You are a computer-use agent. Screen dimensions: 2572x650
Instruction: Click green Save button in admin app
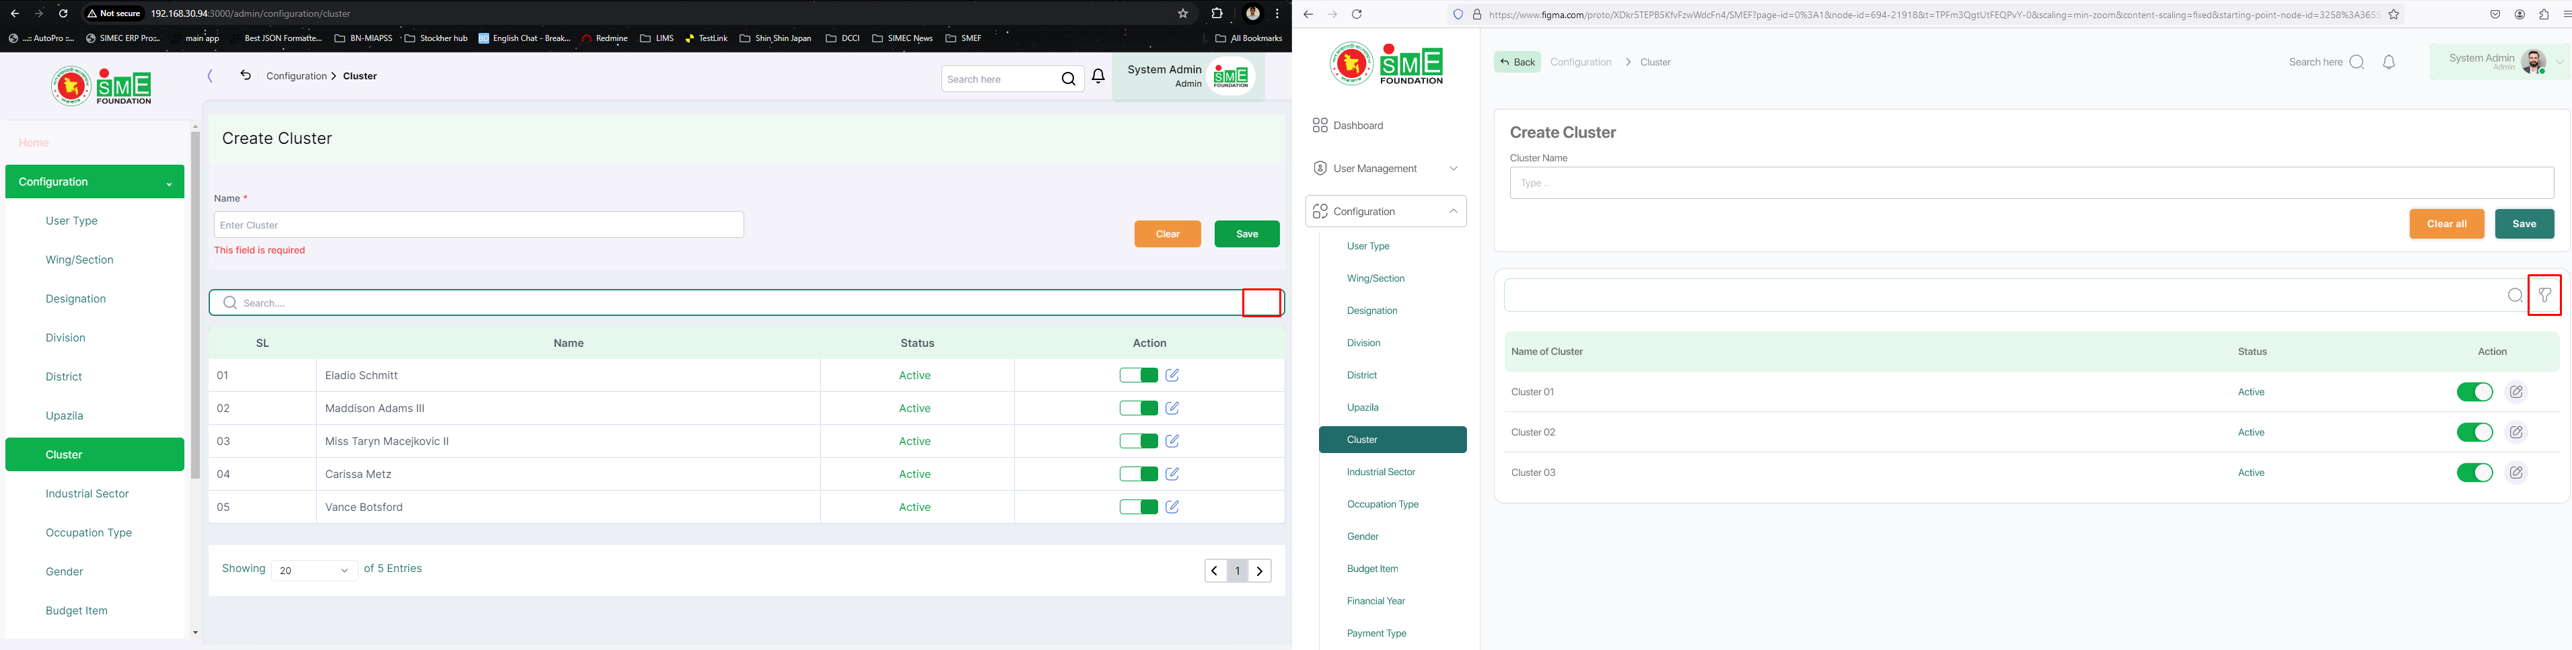pyautogui.click(x=1247, y=233)
